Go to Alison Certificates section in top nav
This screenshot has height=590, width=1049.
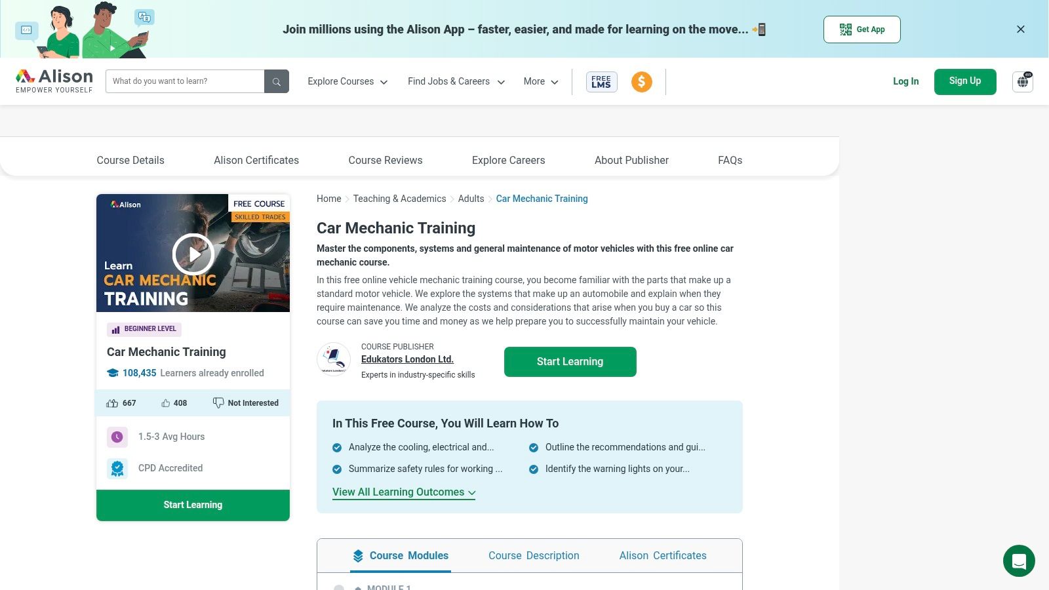pos(256,160)
